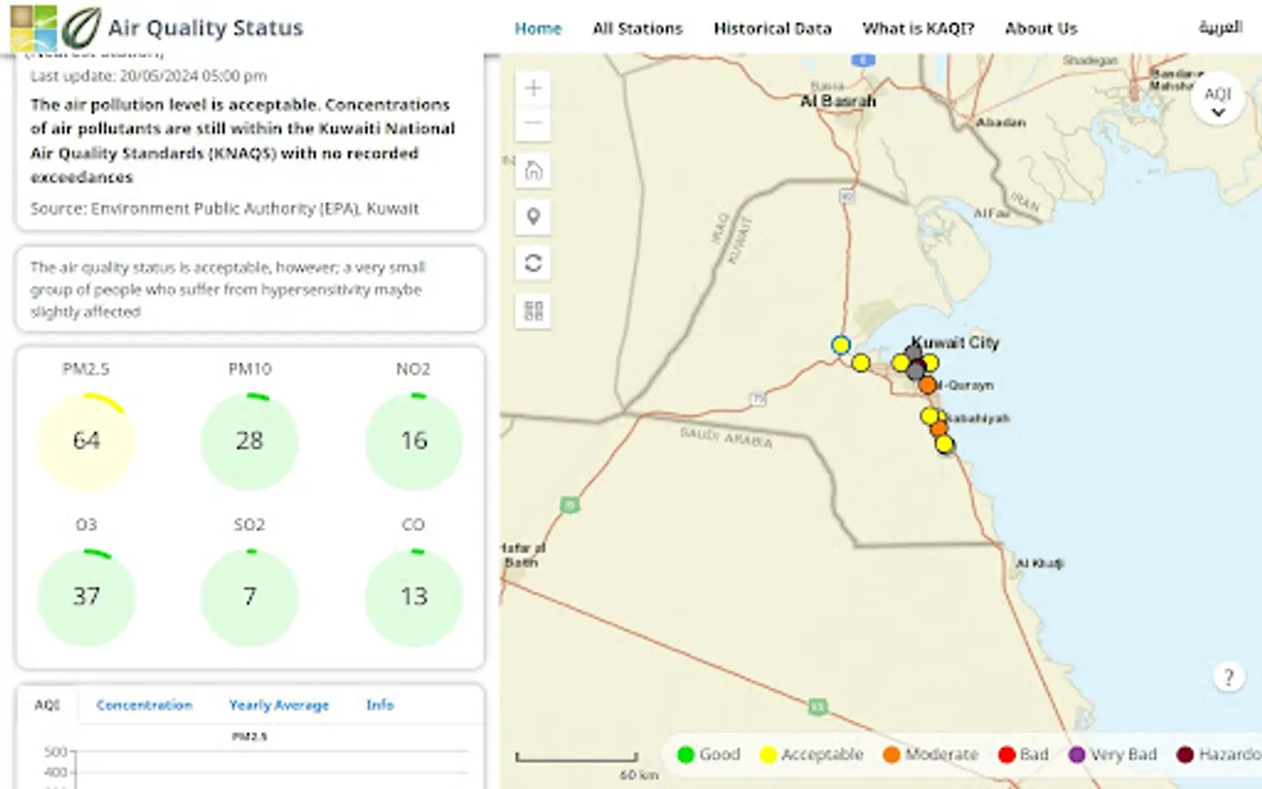Click the Air Quality Status leaf logo
Image resolution: width=1262 pixels, height=789 pixels.
pos(81,27)
